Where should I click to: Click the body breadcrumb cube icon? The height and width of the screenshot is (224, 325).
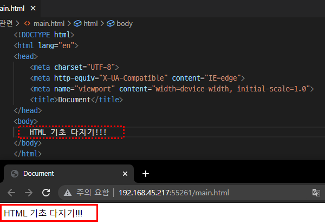point(110,24)
